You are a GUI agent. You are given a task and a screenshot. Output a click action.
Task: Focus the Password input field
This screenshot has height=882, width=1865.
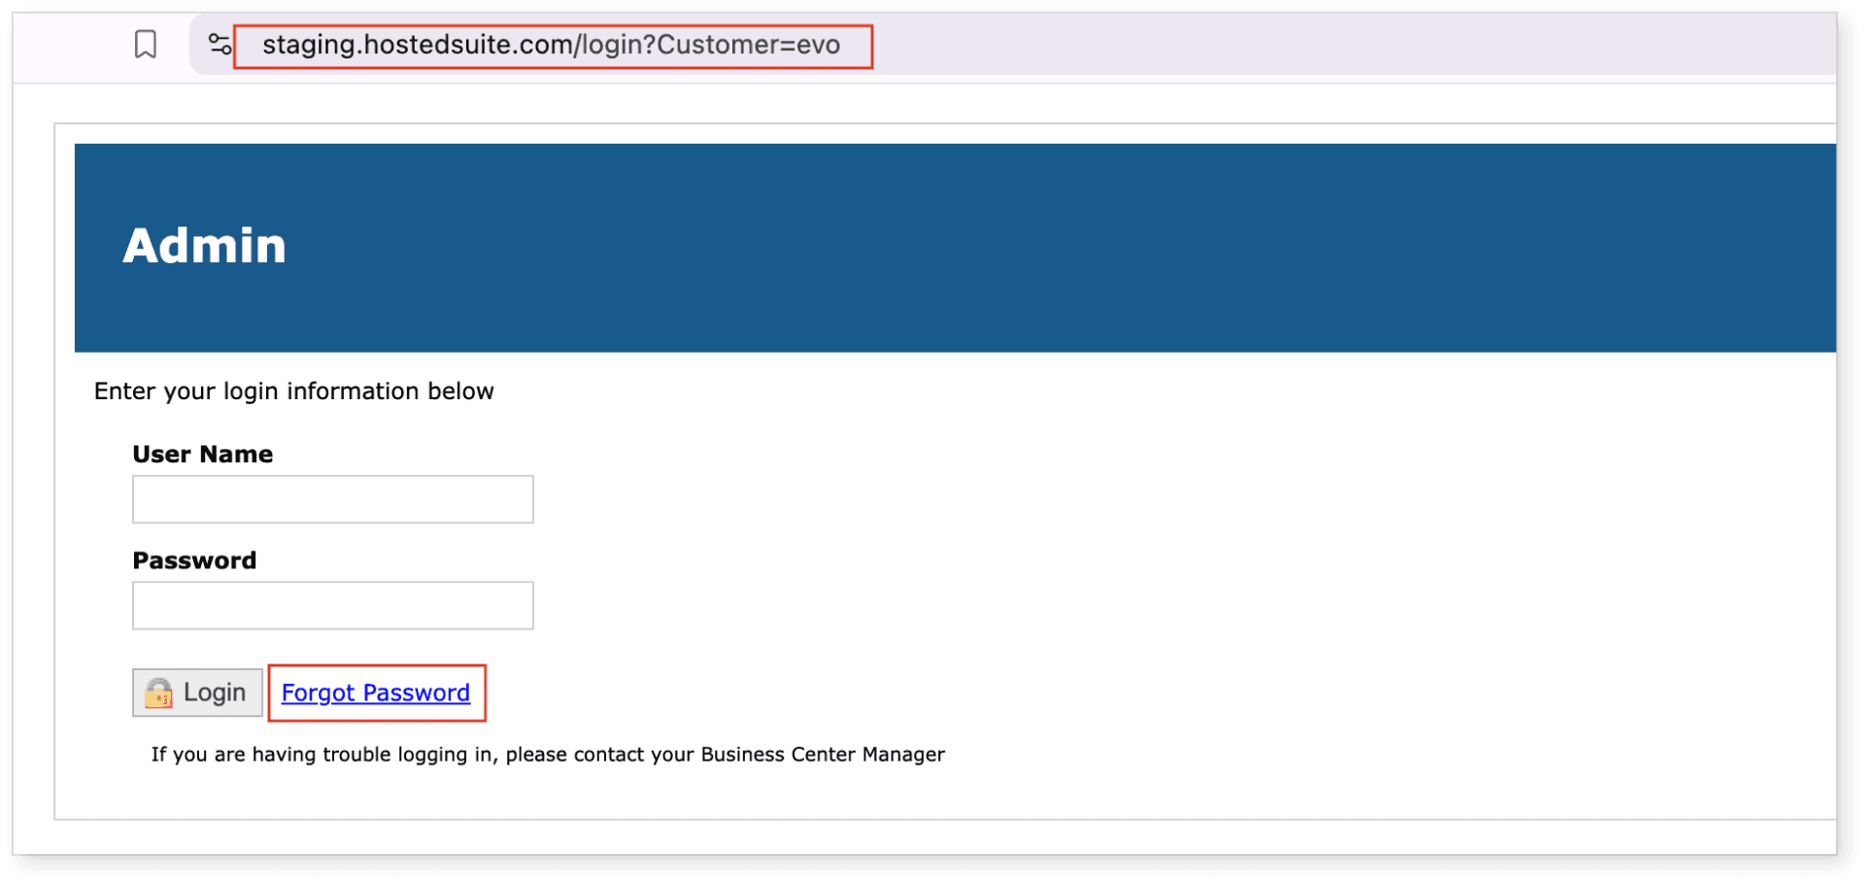(333, 605)
